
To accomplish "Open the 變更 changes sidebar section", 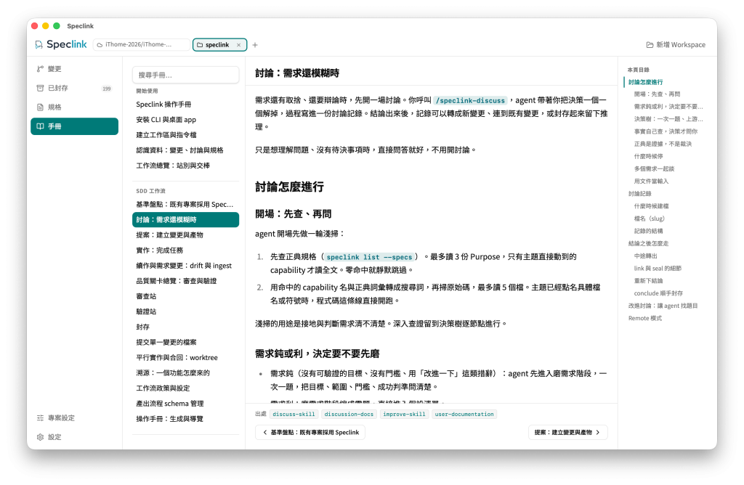I will pyautogui.click(x=75, y=69).
